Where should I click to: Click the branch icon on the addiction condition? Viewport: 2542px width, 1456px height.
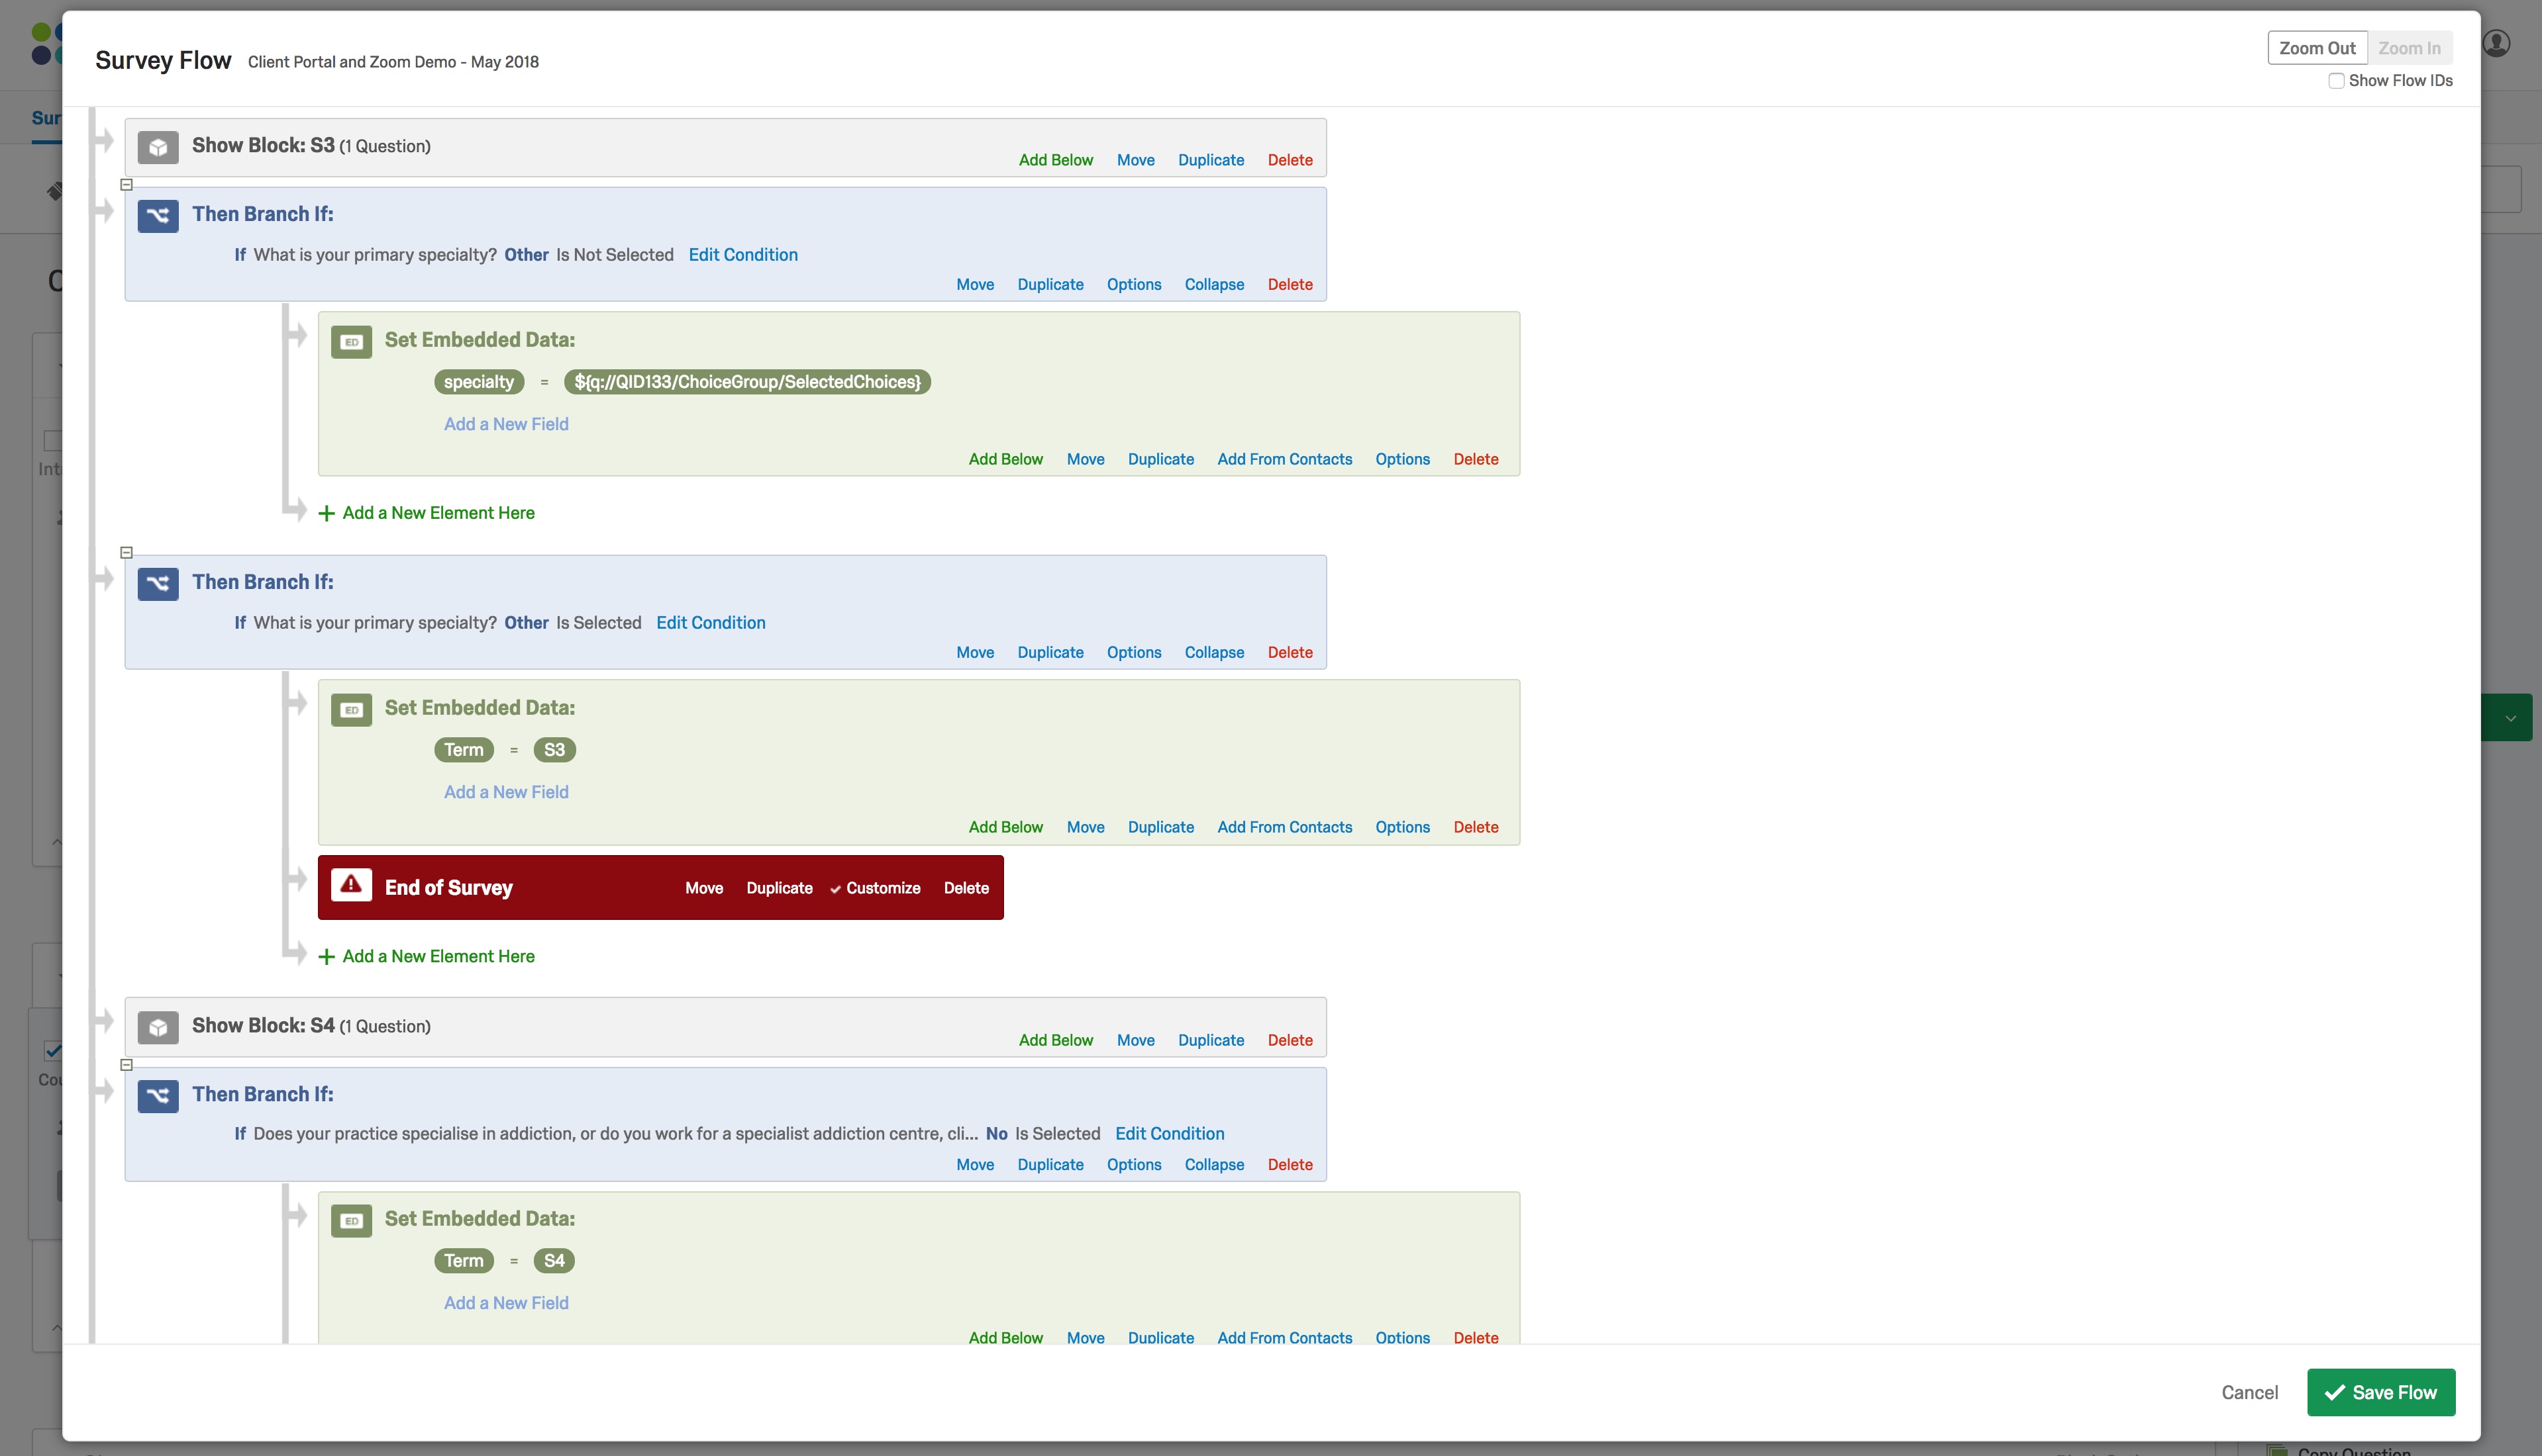157,1095
